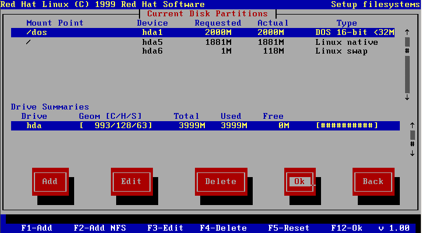Click the partition list scroll-down arrow
This screenshot has height=233, width=422.
click(x=406, y=97)
